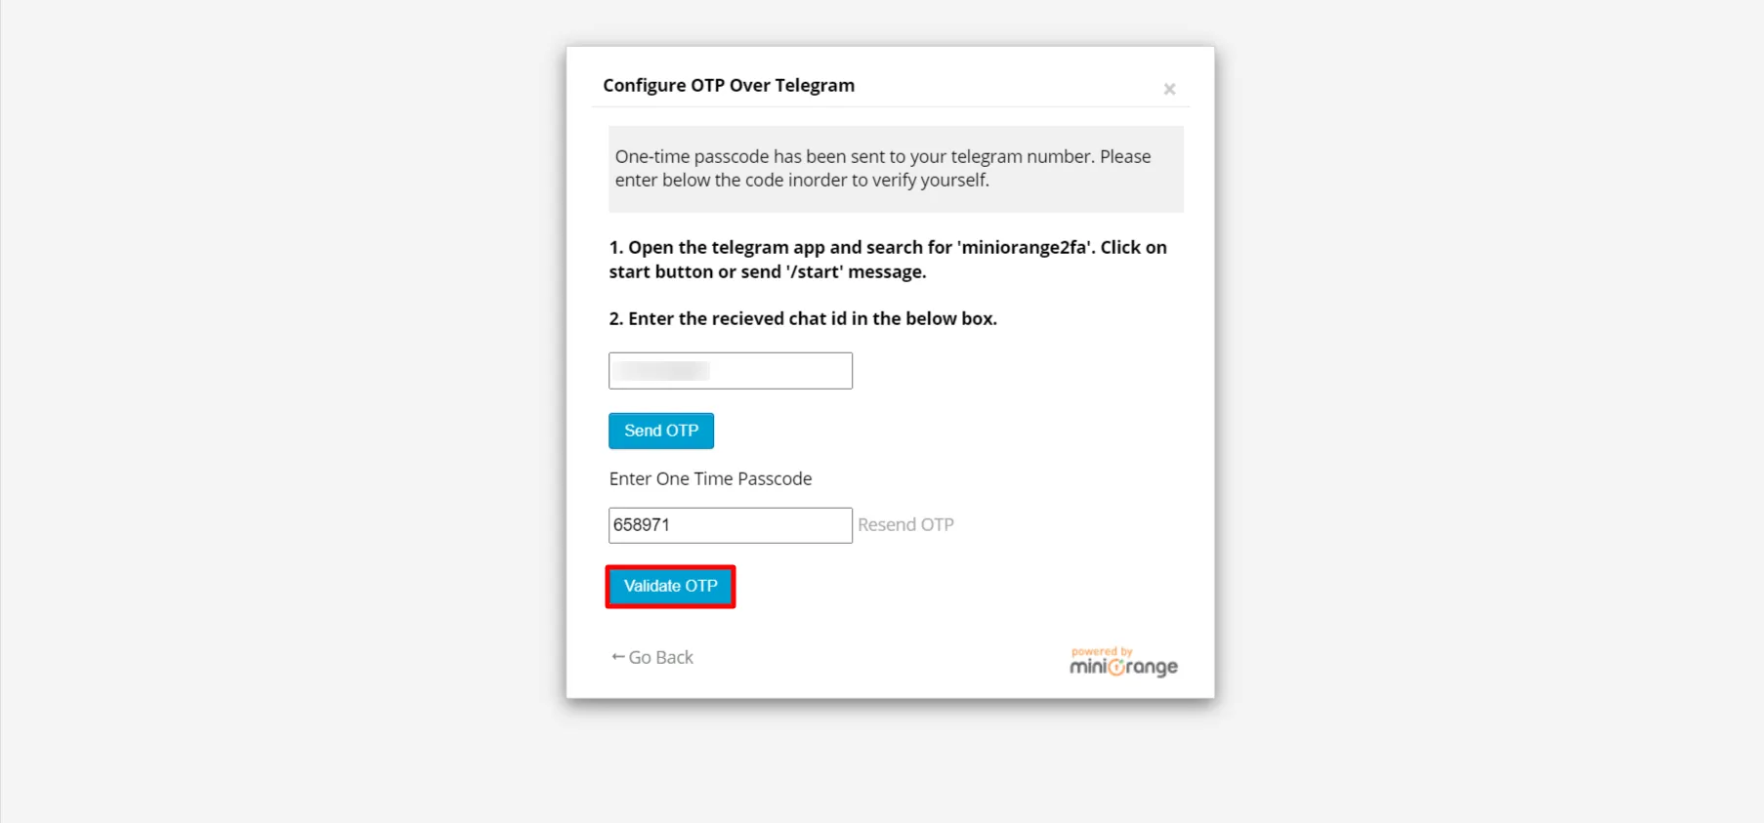Click step 1 instruction about miniorange2fa
Viewport: 1764px width, 823px height.
887,259
